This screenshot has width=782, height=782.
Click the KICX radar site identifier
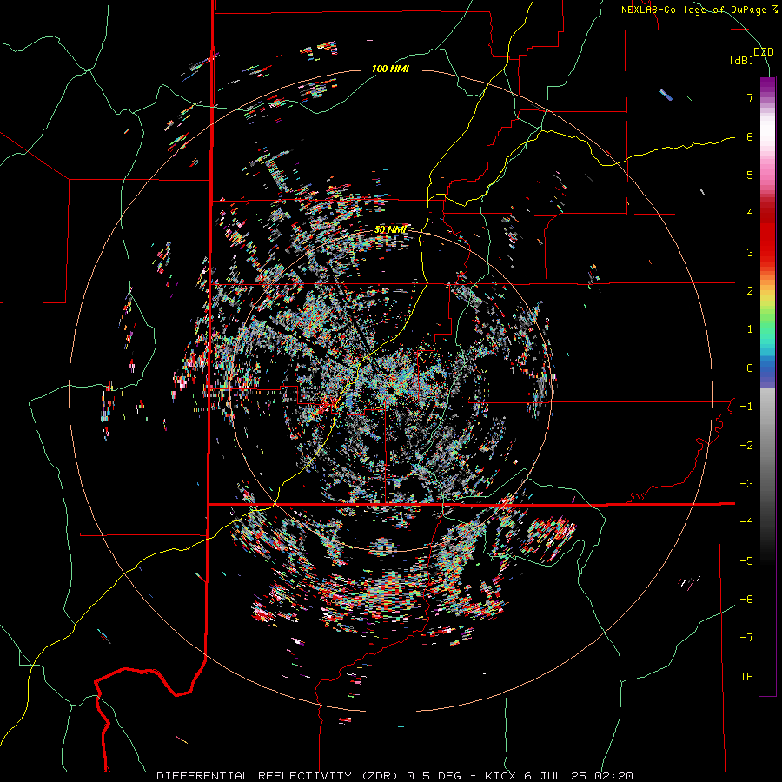click(501, 776)
